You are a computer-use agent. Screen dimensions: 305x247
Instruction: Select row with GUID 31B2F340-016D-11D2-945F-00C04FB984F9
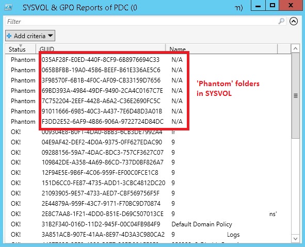pyautogui.click(x=148, y=224)
